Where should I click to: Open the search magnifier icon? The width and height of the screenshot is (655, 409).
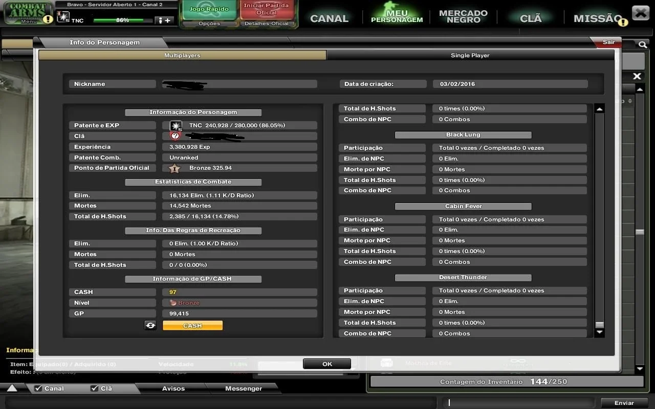pyautogui.click(x=643, y=45)
